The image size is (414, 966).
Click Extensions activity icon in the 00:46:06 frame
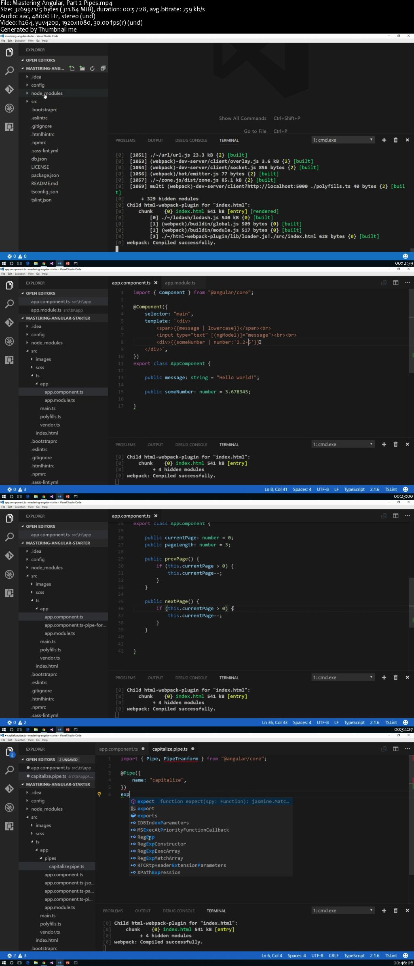pos(9,826)
